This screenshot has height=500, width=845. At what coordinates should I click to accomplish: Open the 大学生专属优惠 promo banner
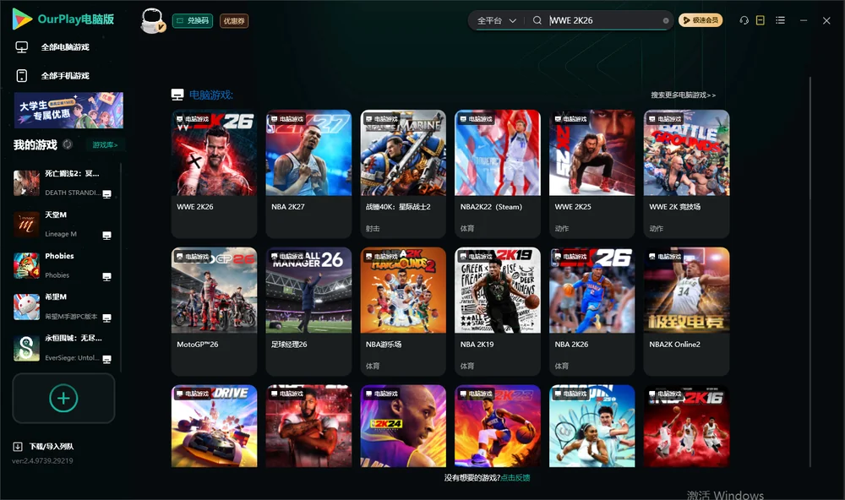click(x=68, y=110)
